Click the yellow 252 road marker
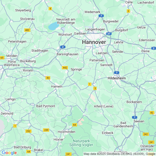Image resolution: width=156 pixels, height=156 pixels. (x=28, y=131)
